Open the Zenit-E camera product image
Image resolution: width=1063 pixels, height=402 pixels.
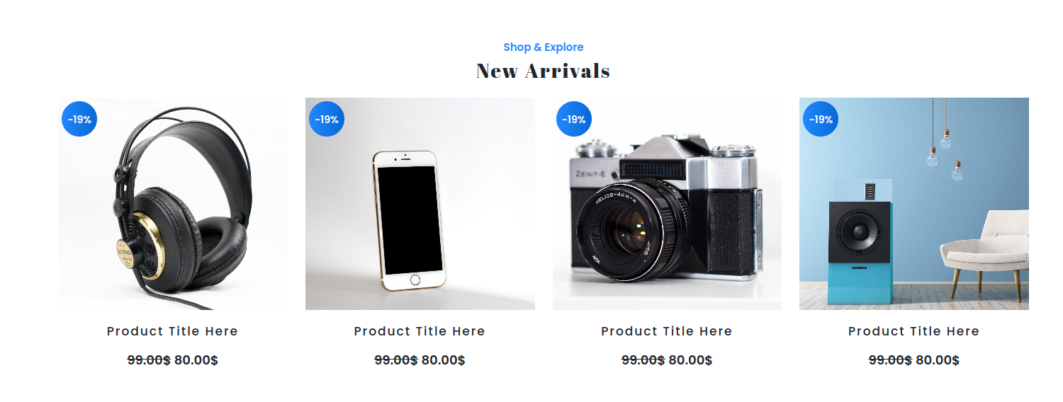pos(667,204)
